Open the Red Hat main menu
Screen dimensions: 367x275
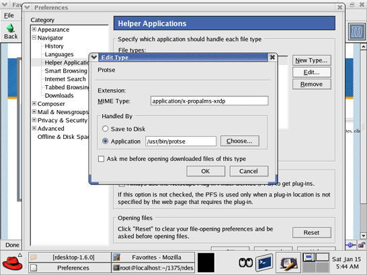(12, 263)
